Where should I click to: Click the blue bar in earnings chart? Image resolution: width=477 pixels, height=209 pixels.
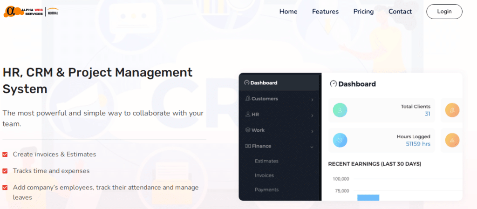click(368, 197)
